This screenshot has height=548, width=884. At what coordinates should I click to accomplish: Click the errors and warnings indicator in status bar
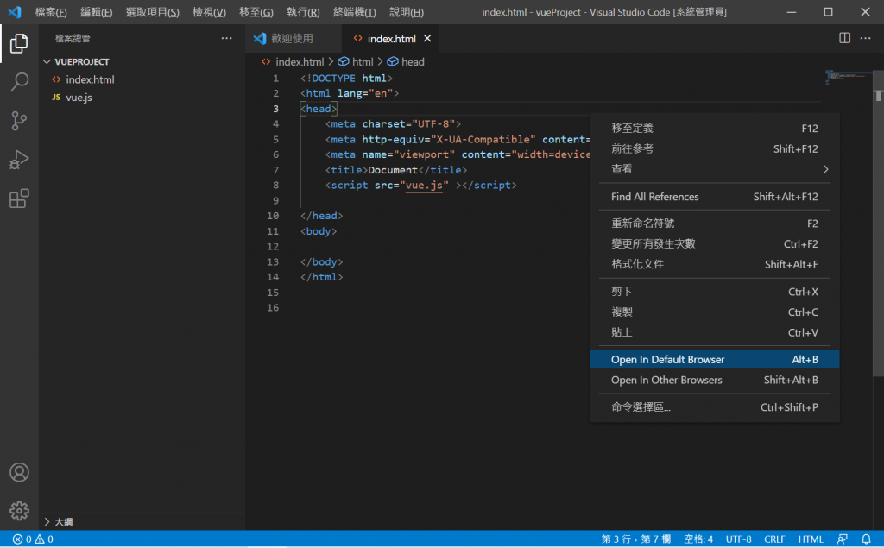[x=34, y=539]
